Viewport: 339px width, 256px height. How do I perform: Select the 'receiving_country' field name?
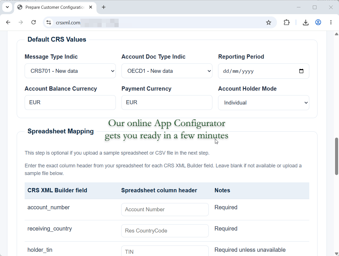pyautogui.click(x=50, y=229)
